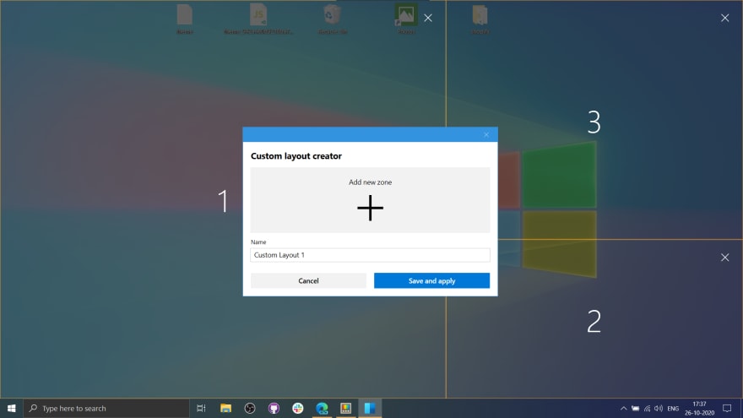The width and height of the screenshot is (743, 418).
Task: Remove zone 2 with its X
Action: (725, 258)
